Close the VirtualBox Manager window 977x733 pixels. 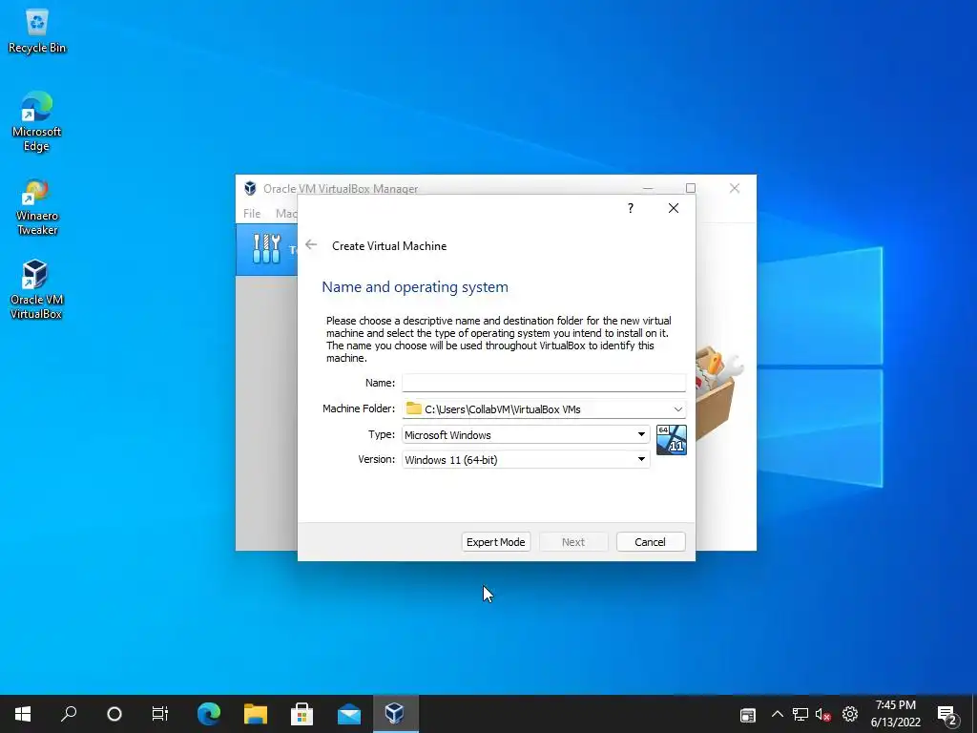[x=735, y=188]
